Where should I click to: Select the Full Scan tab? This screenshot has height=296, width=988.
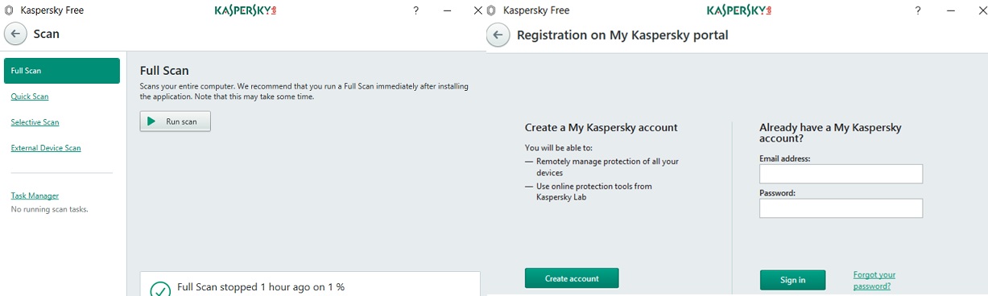tap(62, 71)
